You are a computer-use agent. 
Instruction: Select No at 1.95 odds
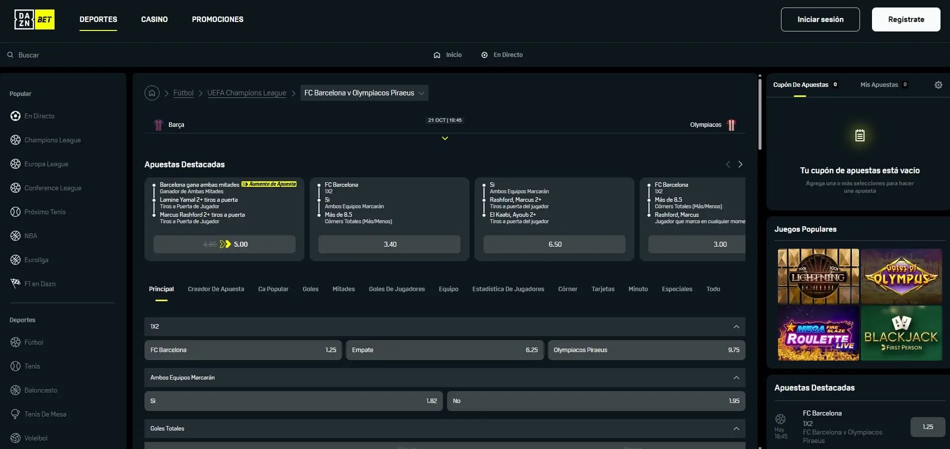[x=596, y=401]
